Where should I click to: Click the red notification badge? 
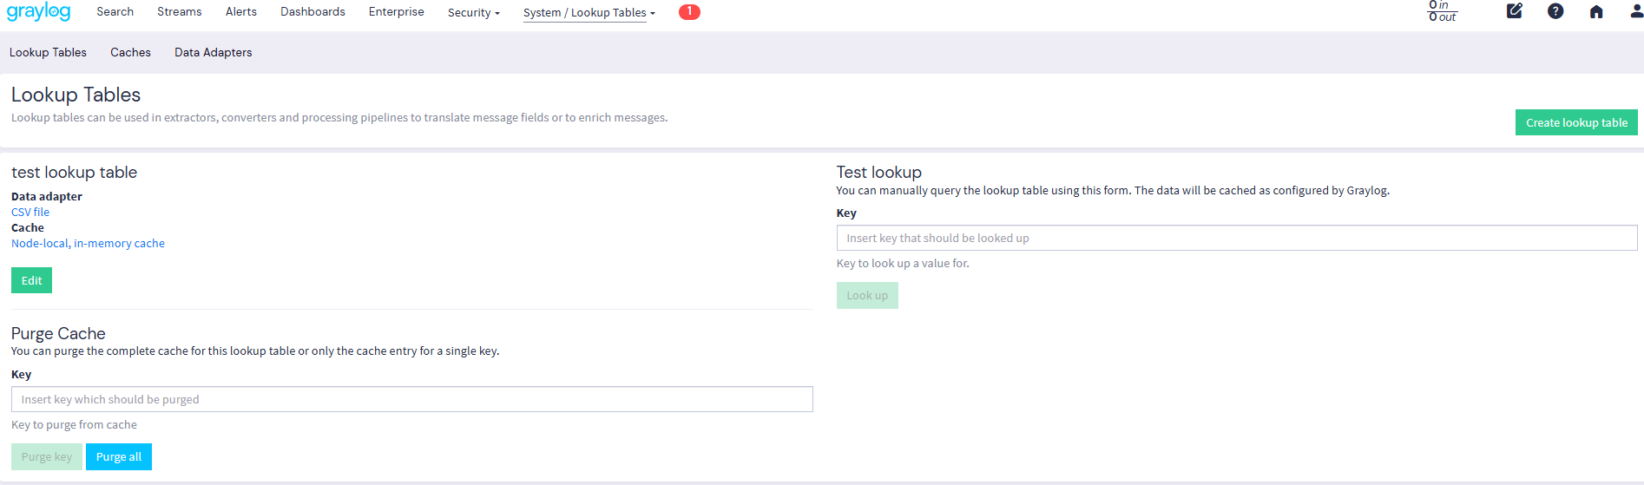[689, 12]
